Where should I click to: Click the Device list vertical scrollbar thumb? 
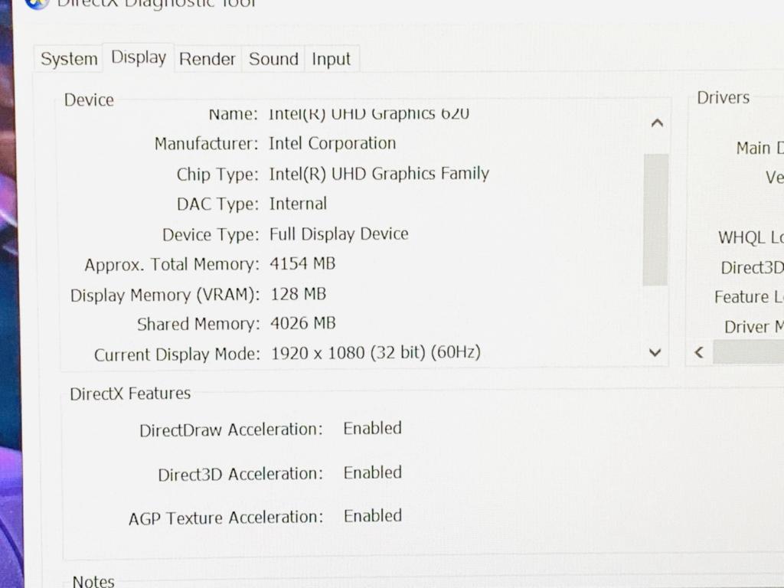click(655, 220)
